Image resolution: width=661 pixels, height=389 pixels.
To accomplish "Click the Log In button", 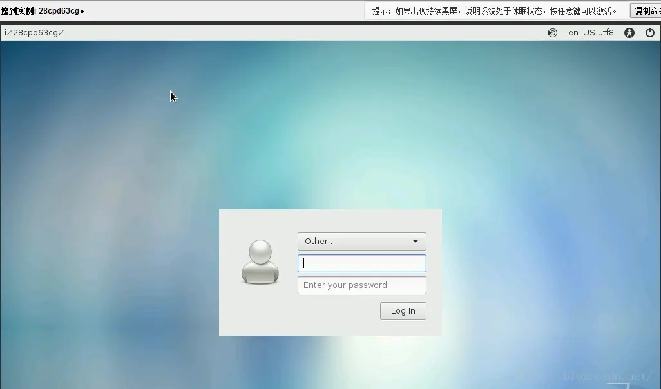I will (x=403, y=310).
